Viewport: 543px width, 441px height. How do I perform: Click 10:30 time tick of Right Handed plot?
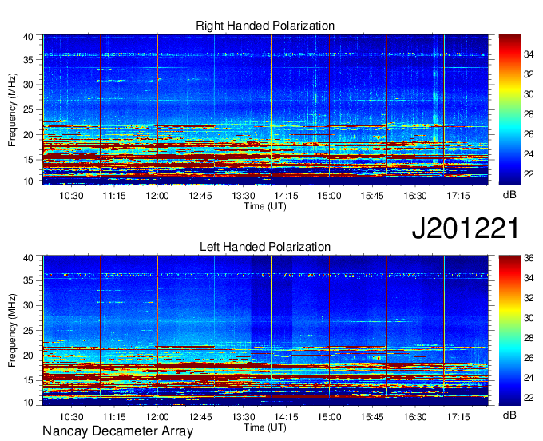coord(71,196)
